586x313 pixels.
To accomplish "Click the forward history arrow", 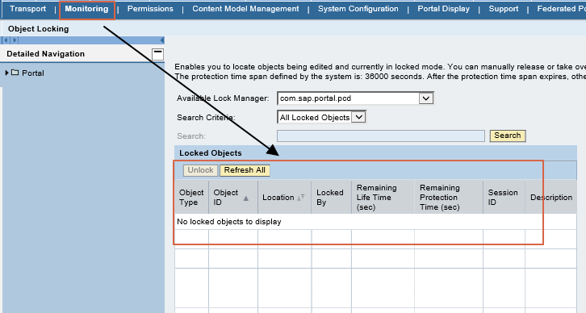I will point(15,40).
